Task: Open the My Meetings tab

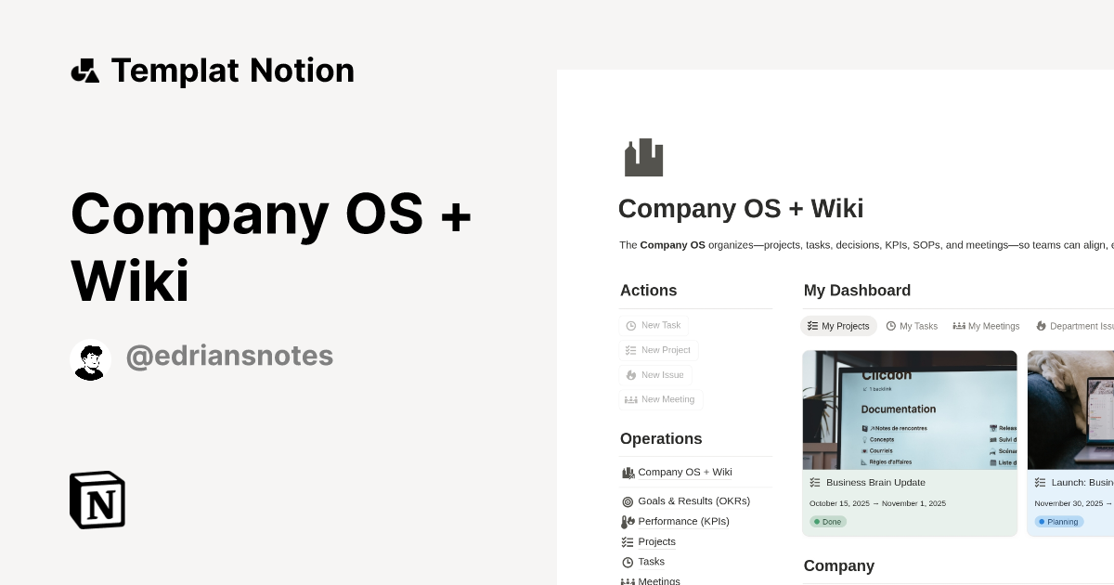Action: coord(986,326)
